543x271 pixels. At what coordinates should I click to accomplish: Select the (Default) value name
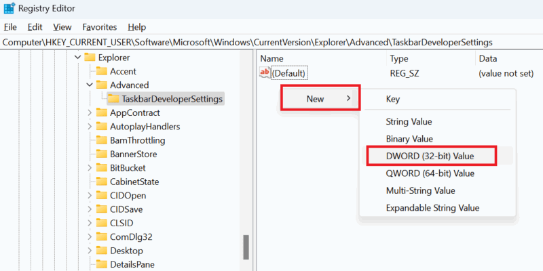click(289, 73)
